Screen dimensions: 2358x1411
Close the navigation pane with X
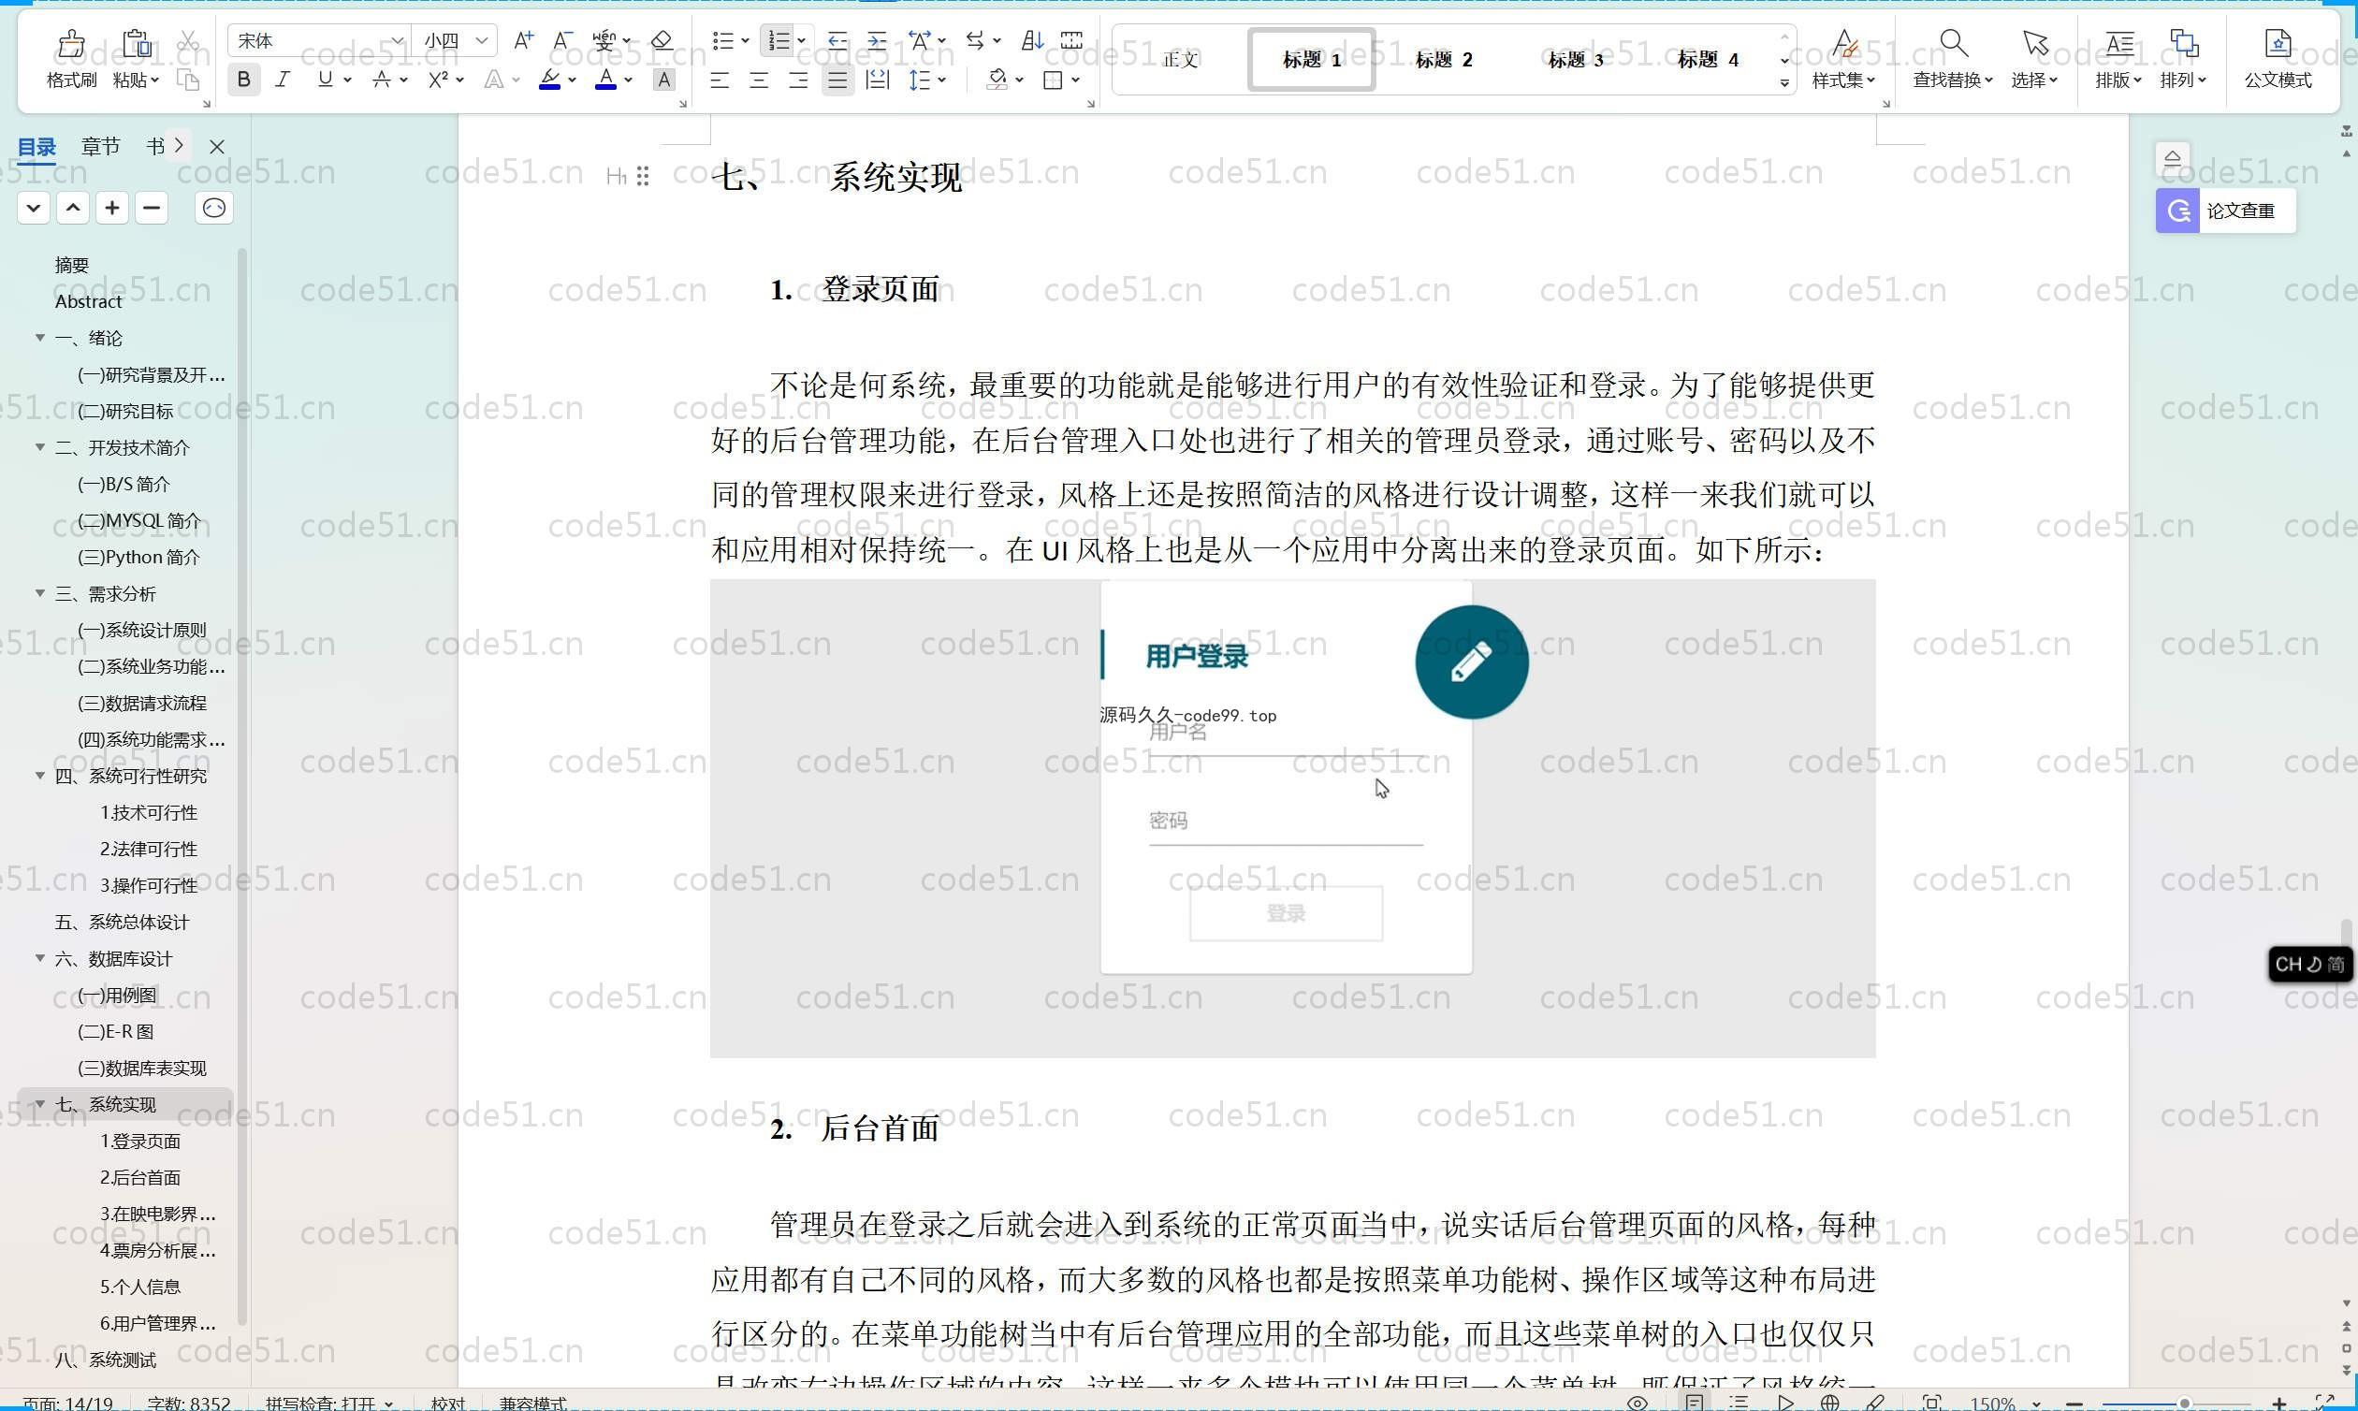point(217,146)
